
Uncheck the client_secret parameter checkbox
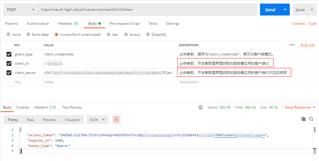(x=9, y=73)
